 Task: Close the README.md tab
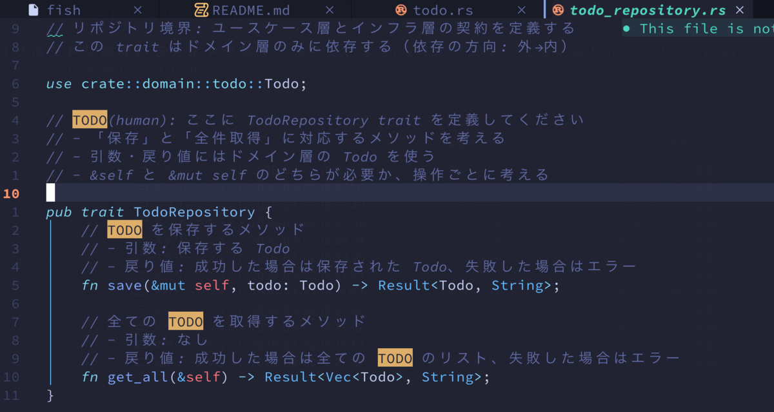point(330,10)
